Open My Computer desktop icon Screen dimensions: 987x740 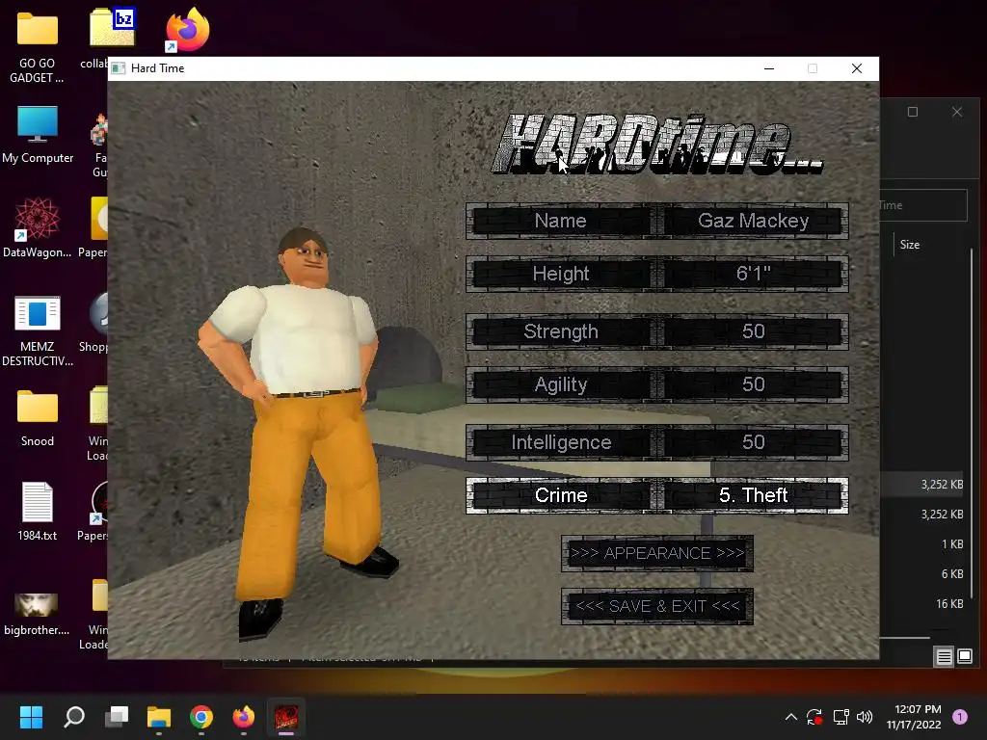[38, 134]
